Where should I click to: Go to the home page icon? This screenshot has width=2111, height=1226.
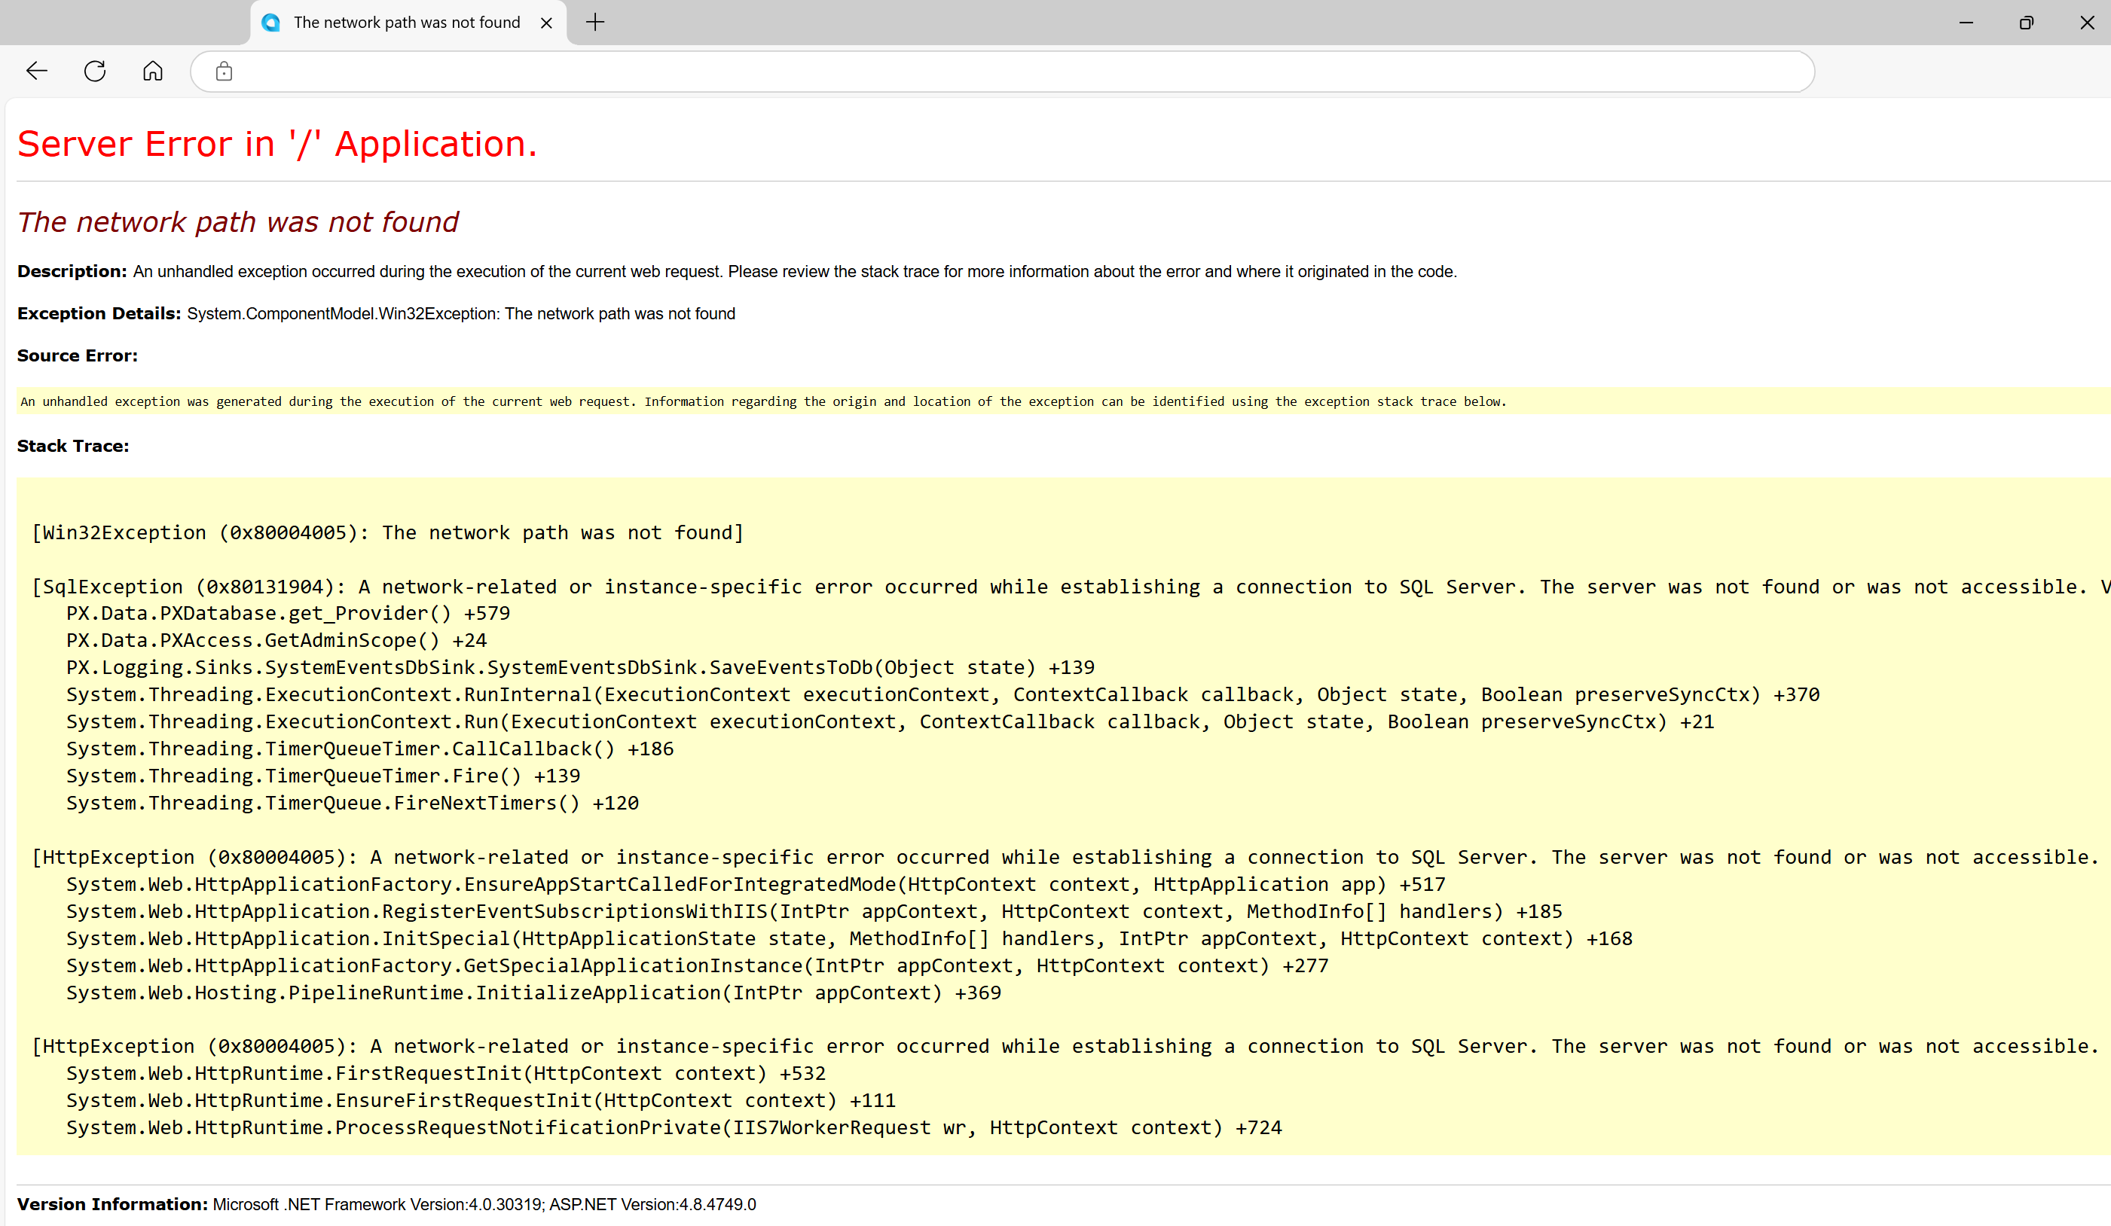point(152,72)
